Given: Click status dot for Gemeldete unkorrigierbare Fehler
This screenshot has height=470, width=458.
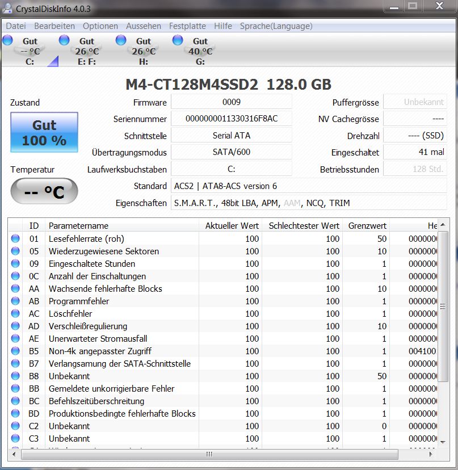Looking at the screenshot, I should [x=15, y=388].
